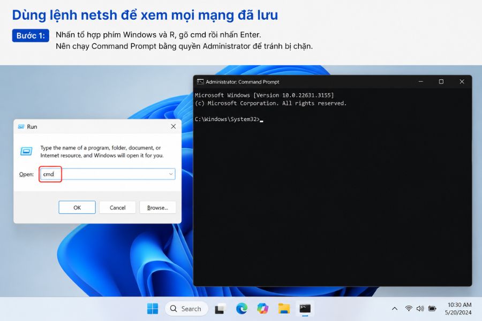
Task: Open Task View from the taskbar
Action: point(220,308)
